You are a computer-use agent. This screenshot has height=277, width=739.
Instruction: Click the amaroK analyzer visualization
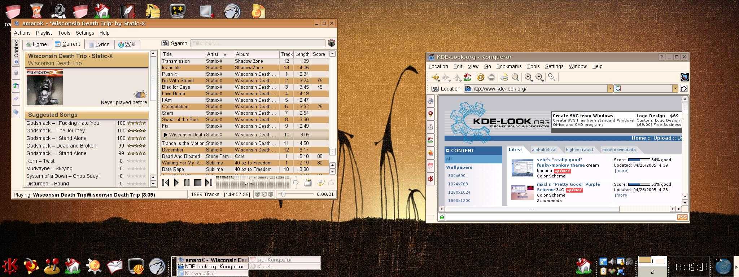252,182
